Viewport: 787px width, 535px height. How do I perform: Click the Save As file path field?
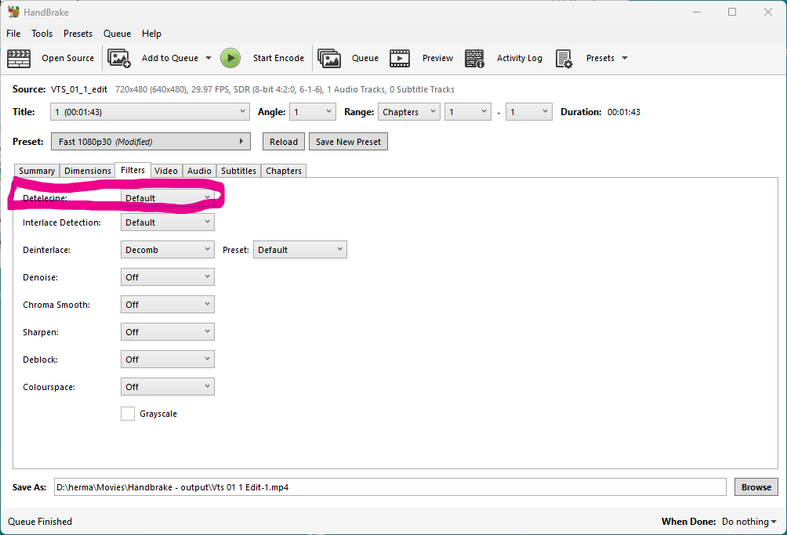(x=390, y=487)
